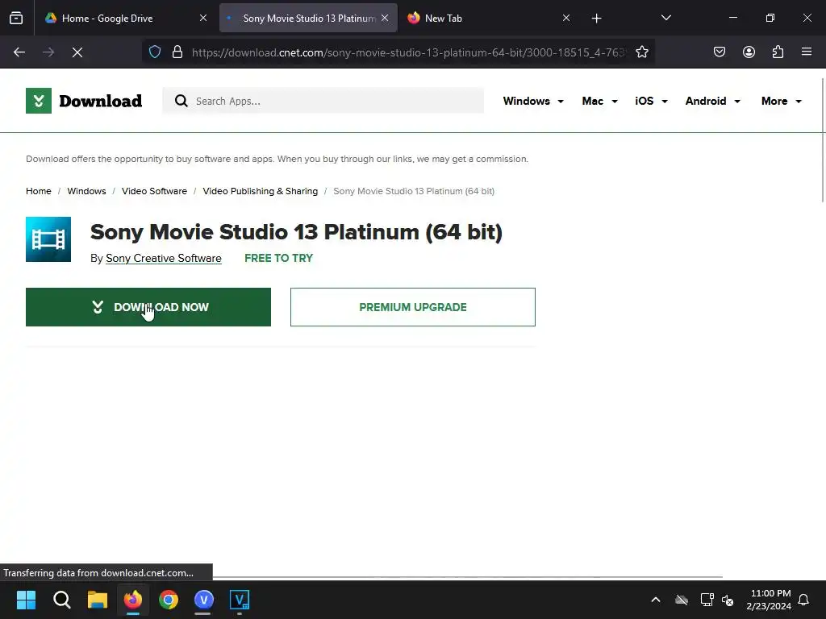Expand the Mac category menu

point(599,101)
